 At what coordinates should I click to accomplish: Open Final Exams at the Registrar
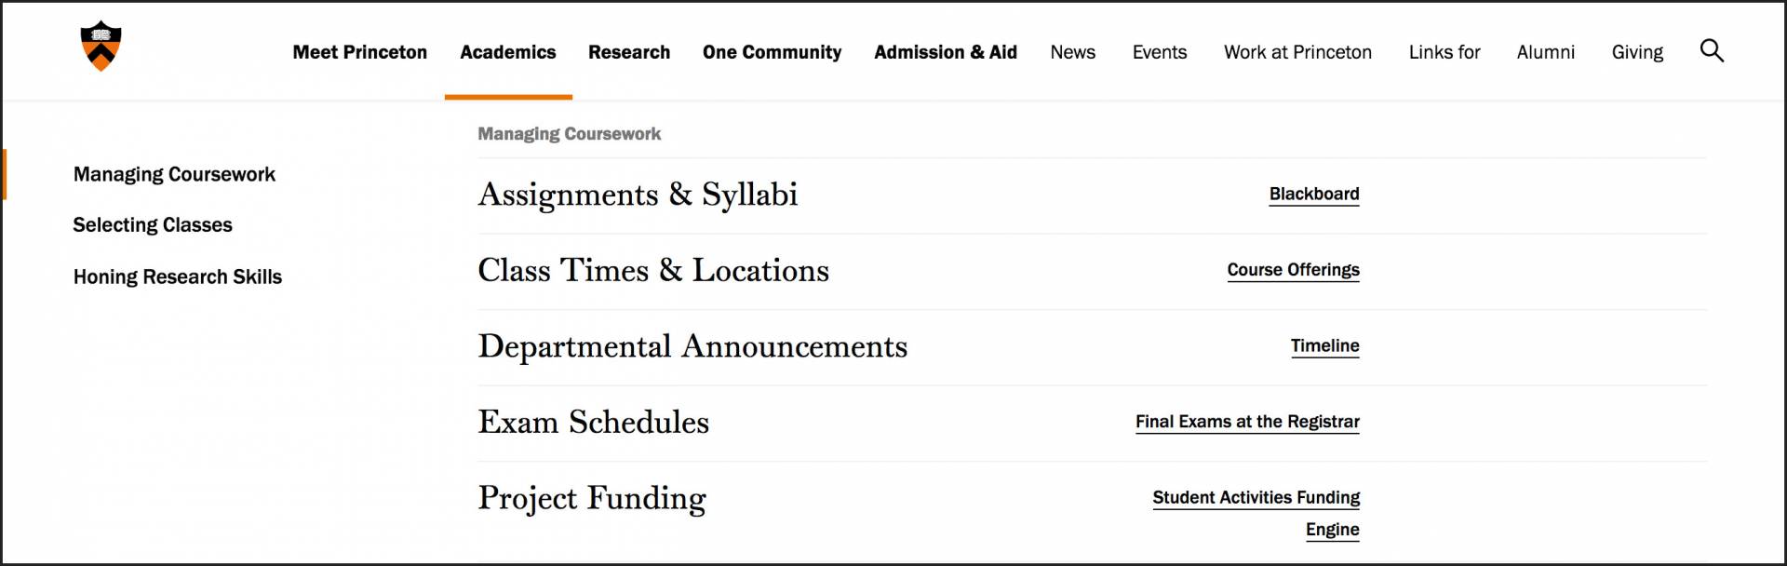(1247, 421)
